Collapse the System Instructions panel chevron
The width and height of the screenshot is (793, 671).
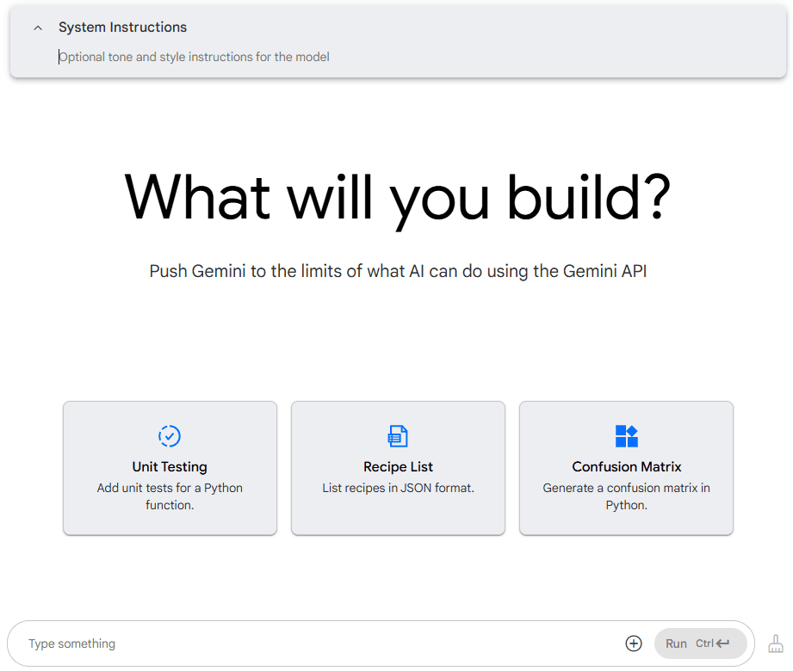(37, 28)
